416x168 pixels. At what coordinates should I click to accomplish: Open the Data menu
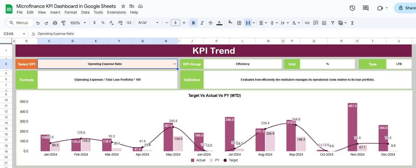85,12
